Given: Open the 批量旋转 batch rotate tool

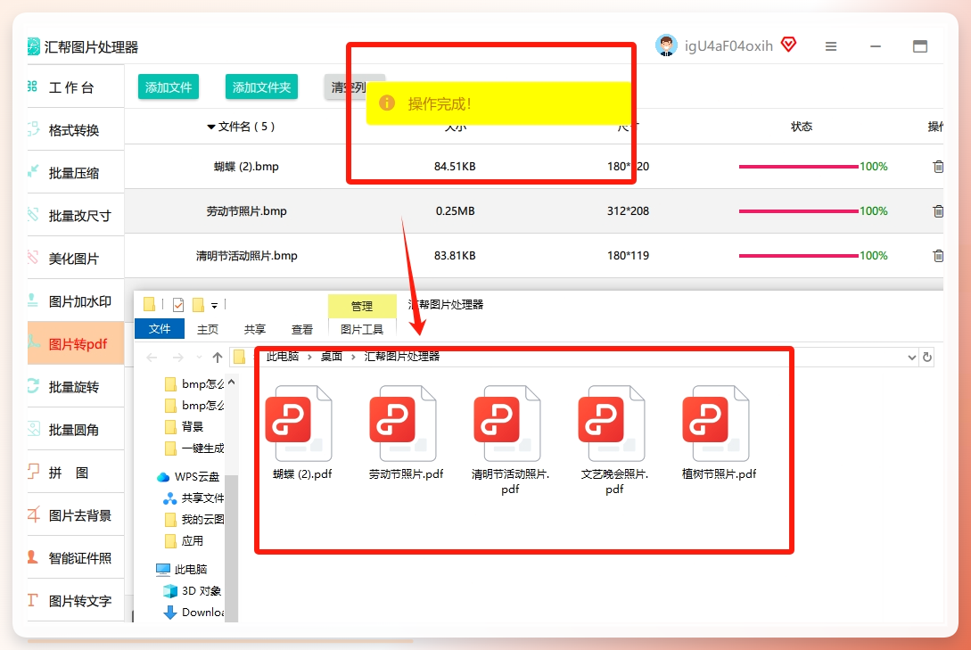Looking at the screenshot, I should point(76,387).
